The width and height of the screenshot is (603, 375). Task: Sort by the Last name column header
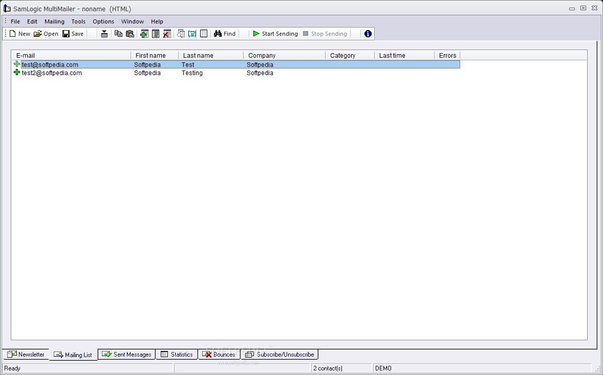[211, 55]
